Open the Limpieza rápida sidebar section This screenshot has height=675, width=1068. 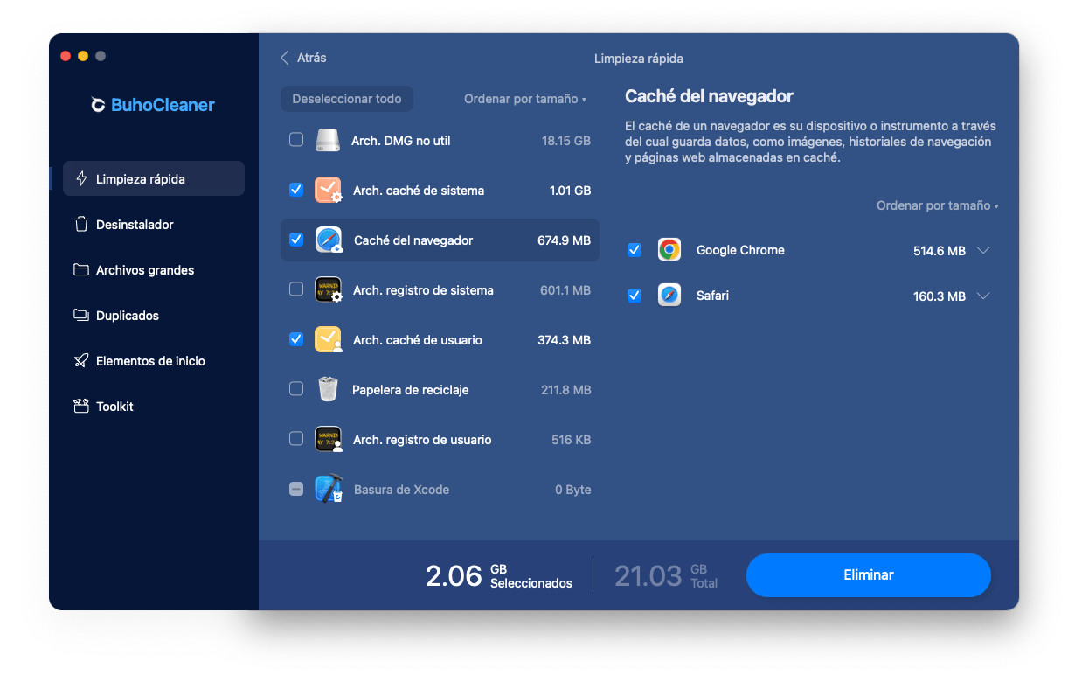point(154,178)
